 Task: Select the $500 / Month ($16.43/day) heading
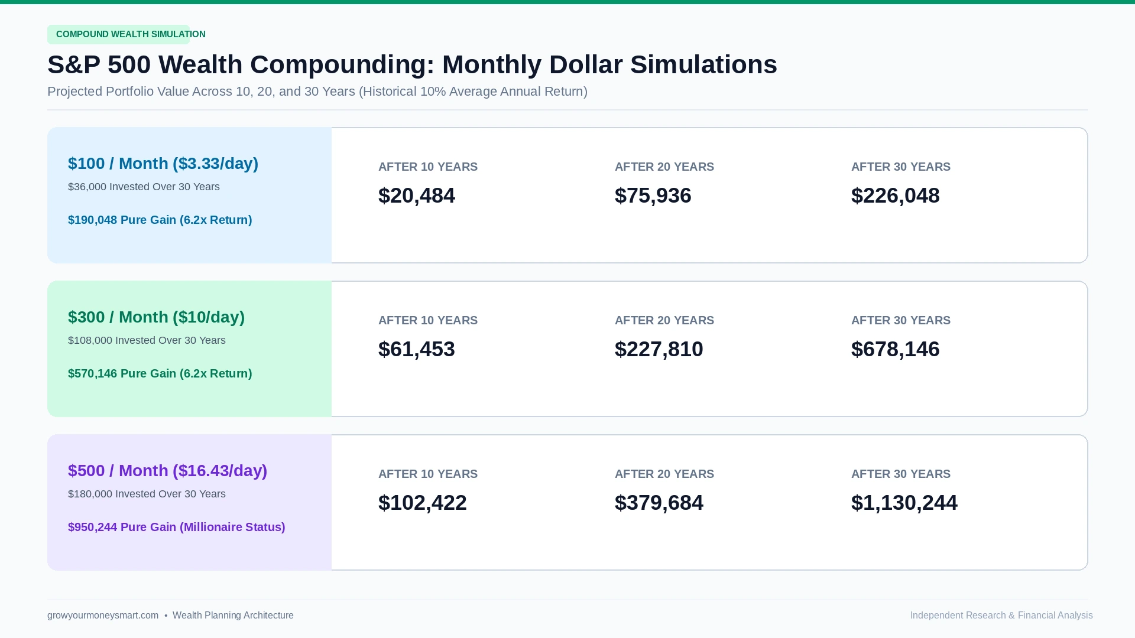(167, 471)
